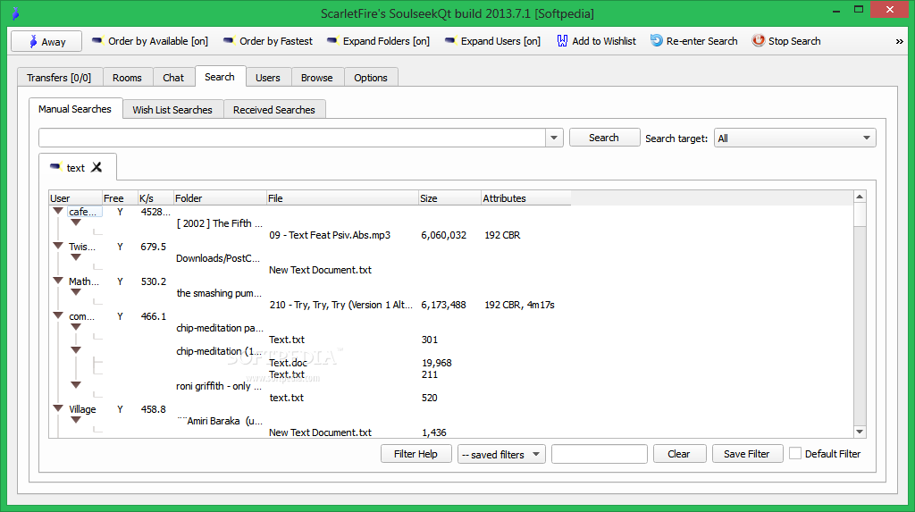Select the smashing pum... folder row
The image size is (915, 512).
point(219,293)
